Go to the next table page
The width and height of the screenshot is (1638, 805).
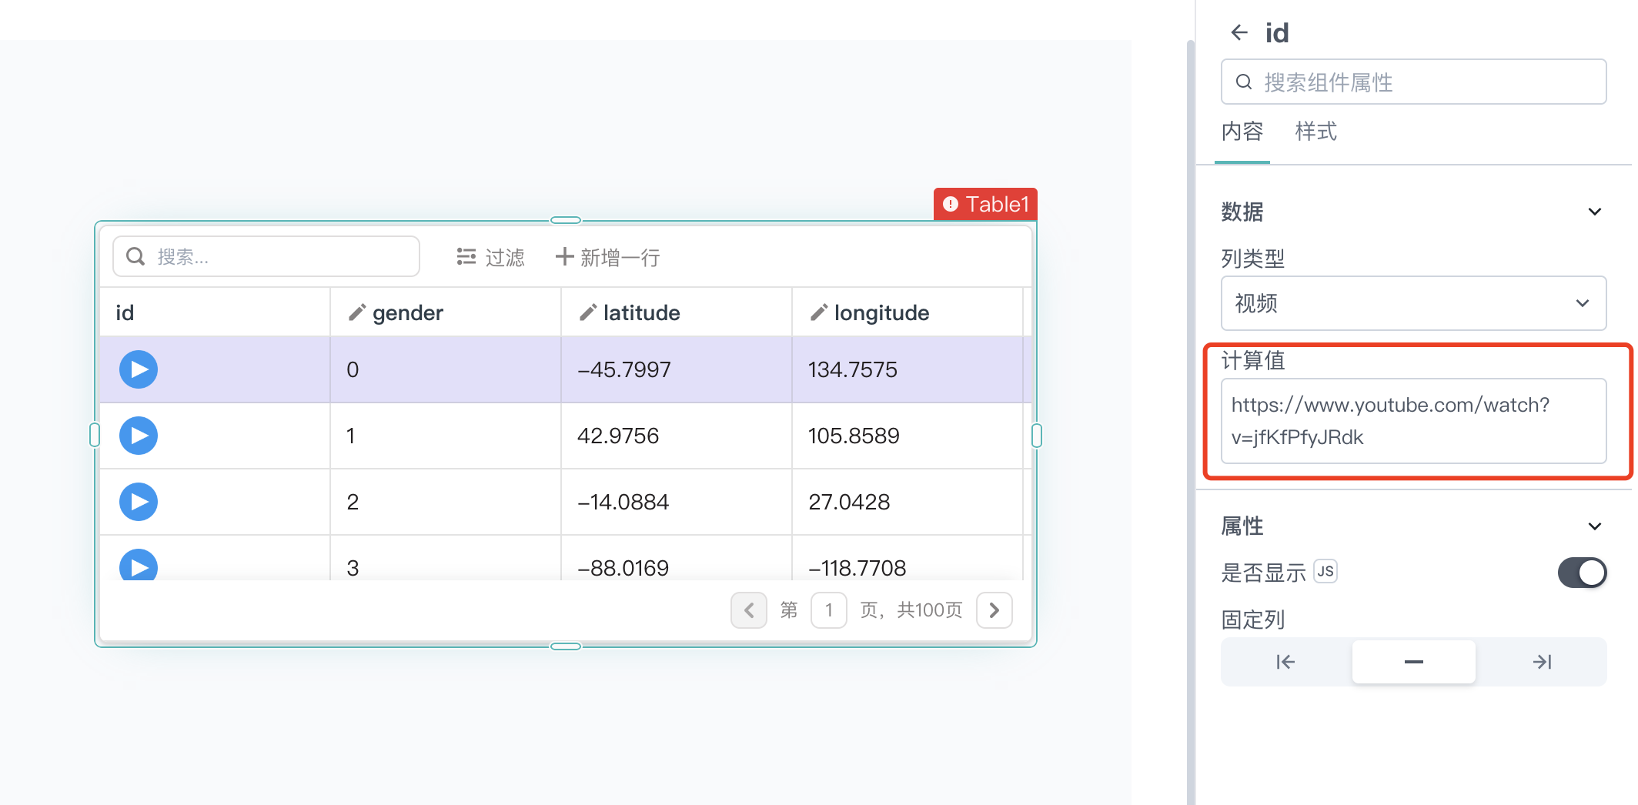click(x=994, y=610)
